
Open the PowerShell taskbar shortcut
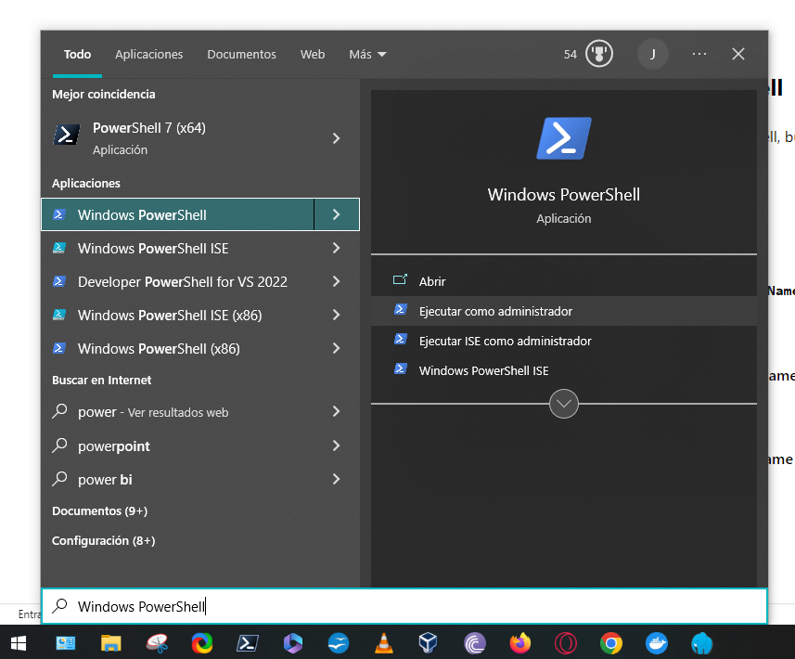click(248, 643)
